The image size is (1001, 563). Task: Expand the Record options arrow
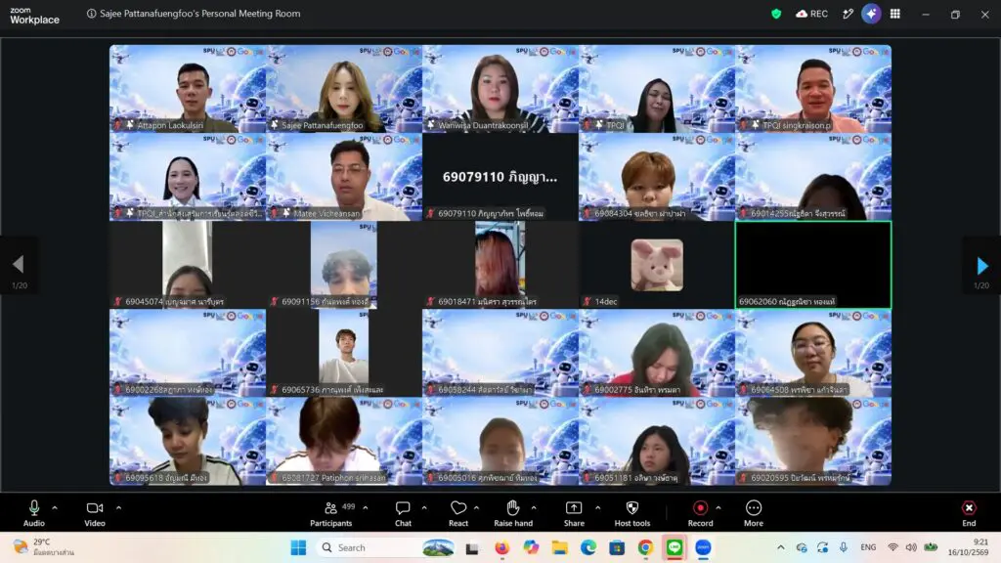tap(718, 508)
